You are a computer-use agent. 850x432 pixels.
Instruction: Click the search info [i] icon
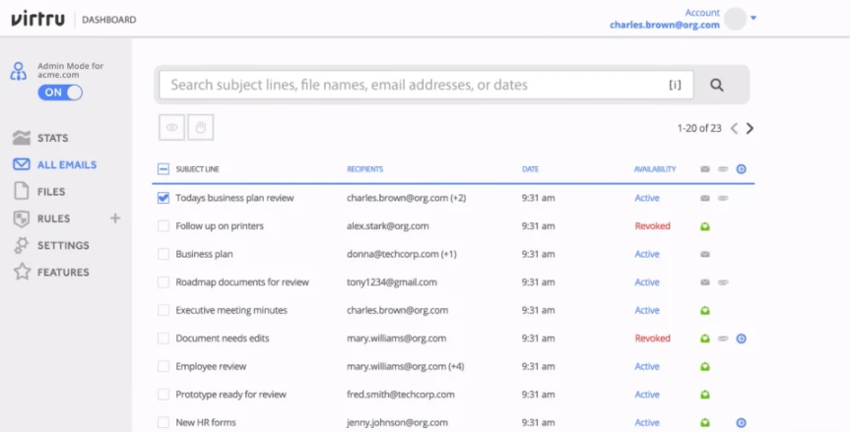[x=675, y=85]
